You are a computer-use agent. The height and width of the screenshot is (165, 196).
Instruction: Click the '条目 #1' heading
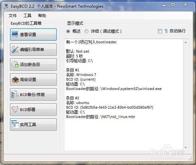coord(72,70)
